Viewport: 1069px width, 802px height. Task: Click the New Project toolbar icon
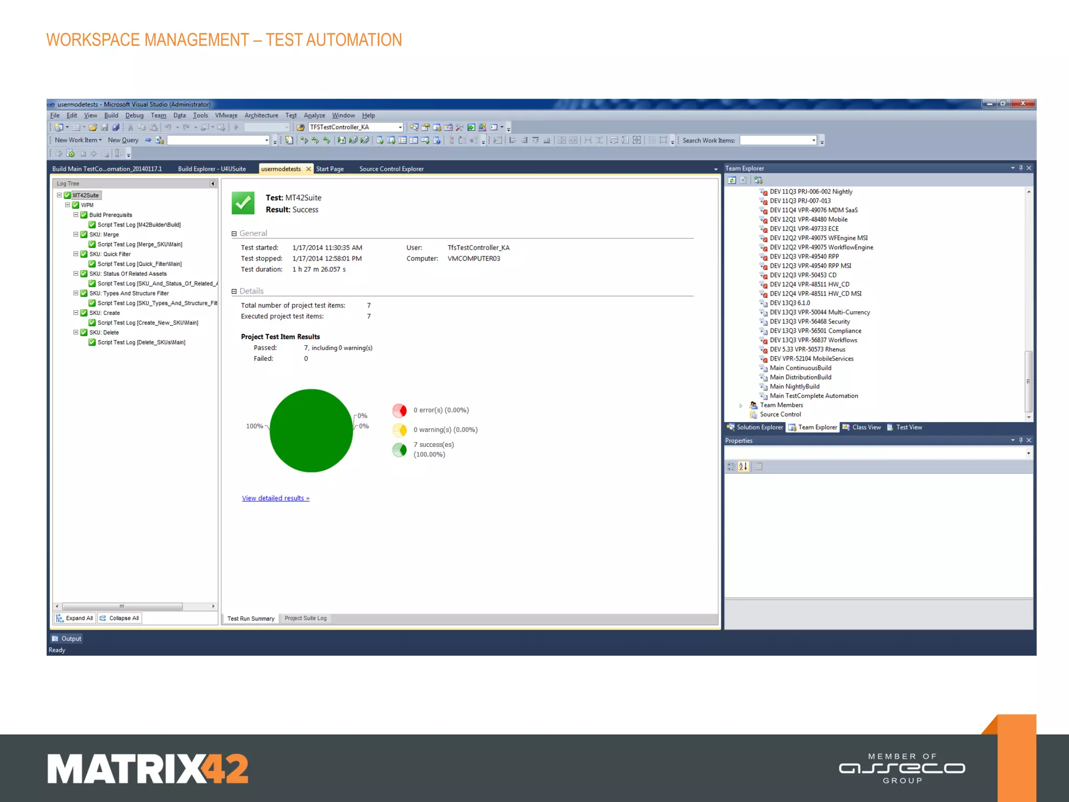[59, 127]
